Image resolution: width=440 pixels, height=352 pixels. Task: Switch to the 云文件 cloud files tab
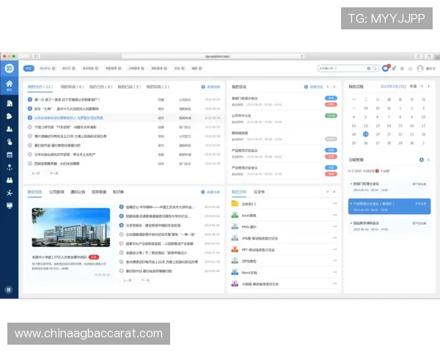(x=257, y=191)
